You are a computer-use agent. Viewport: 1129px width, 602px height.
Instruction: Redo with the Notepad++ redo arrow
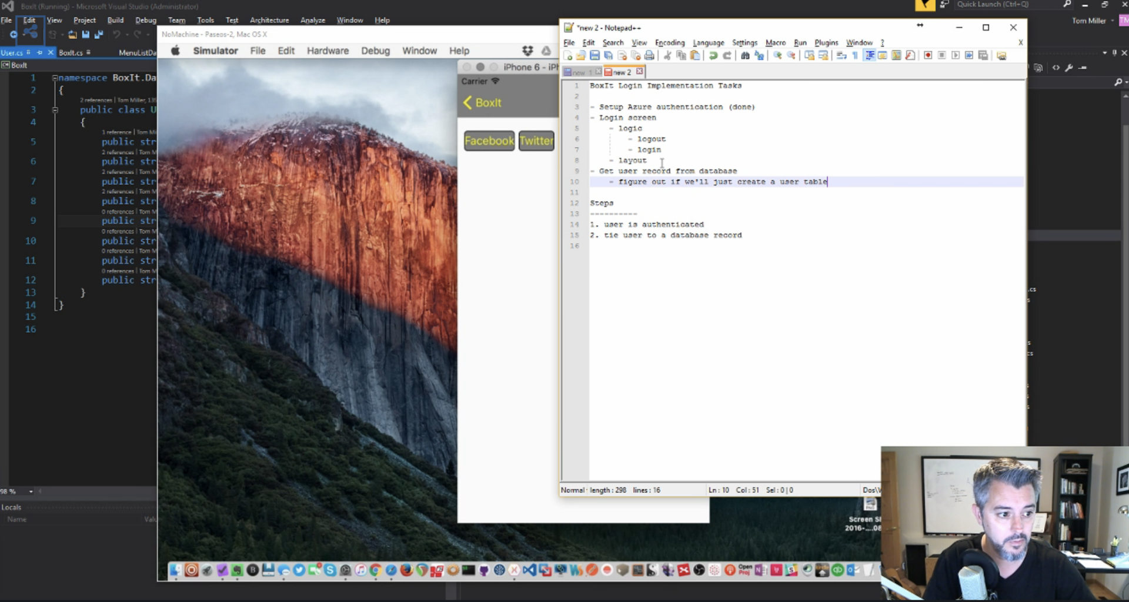[727, 56]
